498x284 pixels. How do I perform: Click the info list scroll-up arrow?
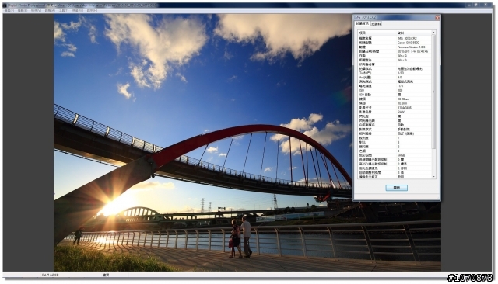(433, 33)
